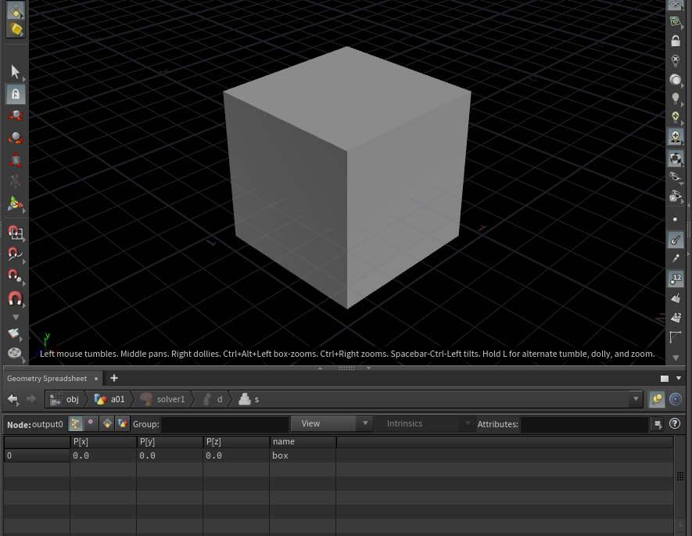Toggle display primitive hulls
This screenshot has width=692, height=536.
[676, 337]
